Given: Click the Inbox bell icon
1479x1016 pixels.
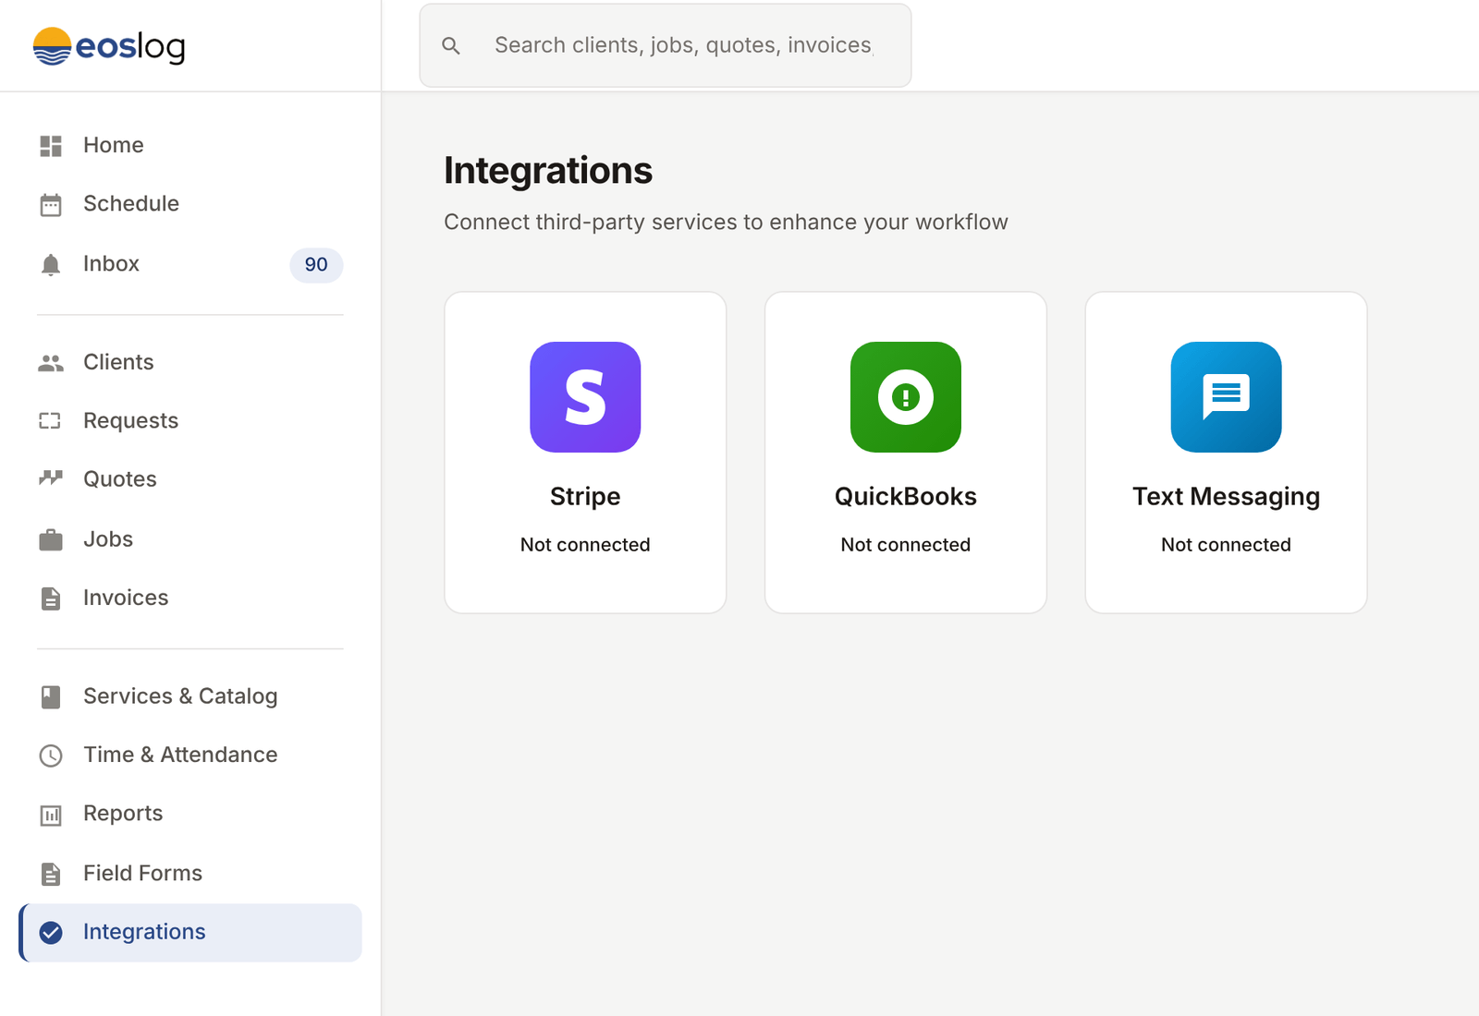Looking at the screenshot, I should [x=51, y=265].
